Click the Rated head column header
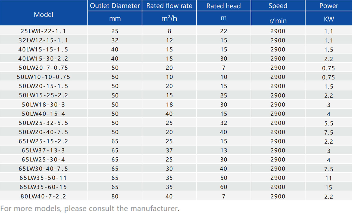Screen dimensions: 353x214 point(223,6)
